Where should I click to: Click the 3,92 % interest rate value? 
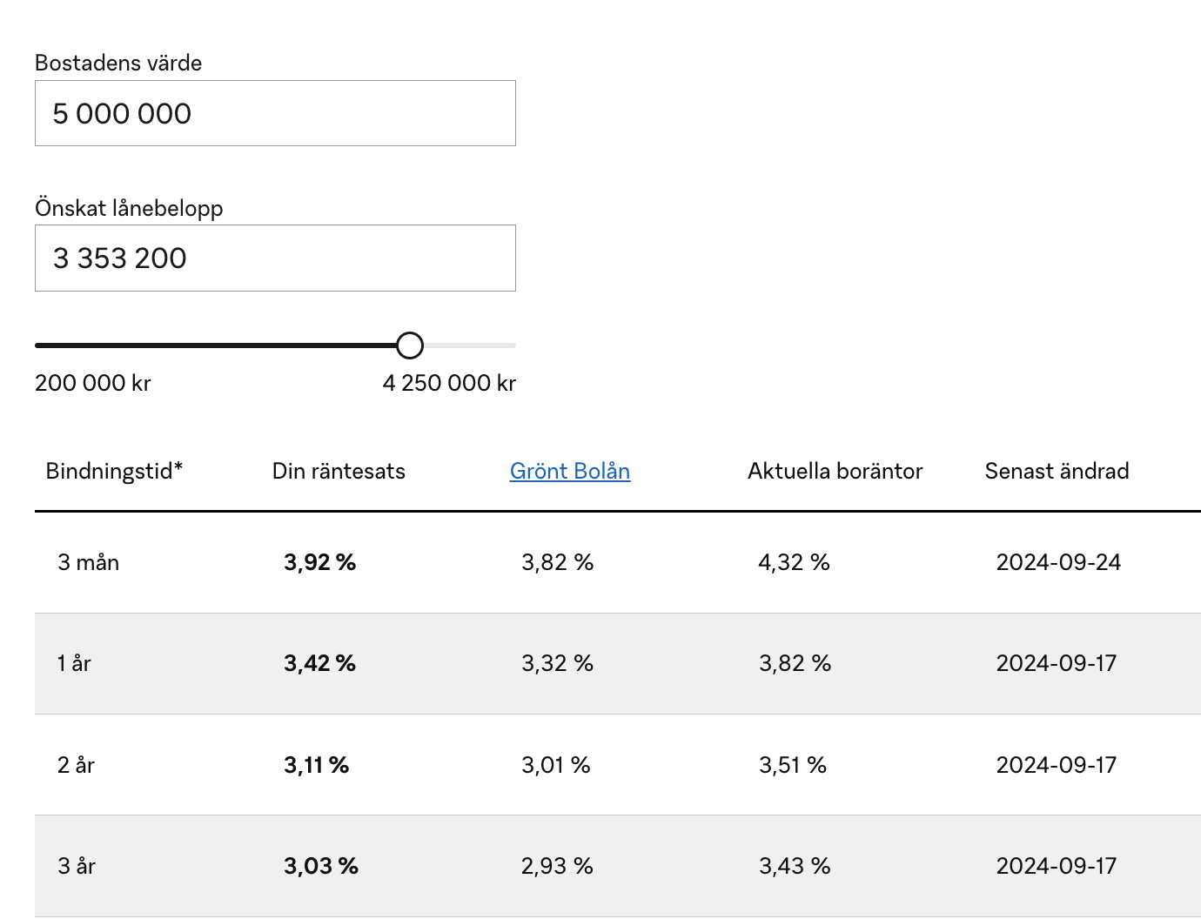point(319,562)
